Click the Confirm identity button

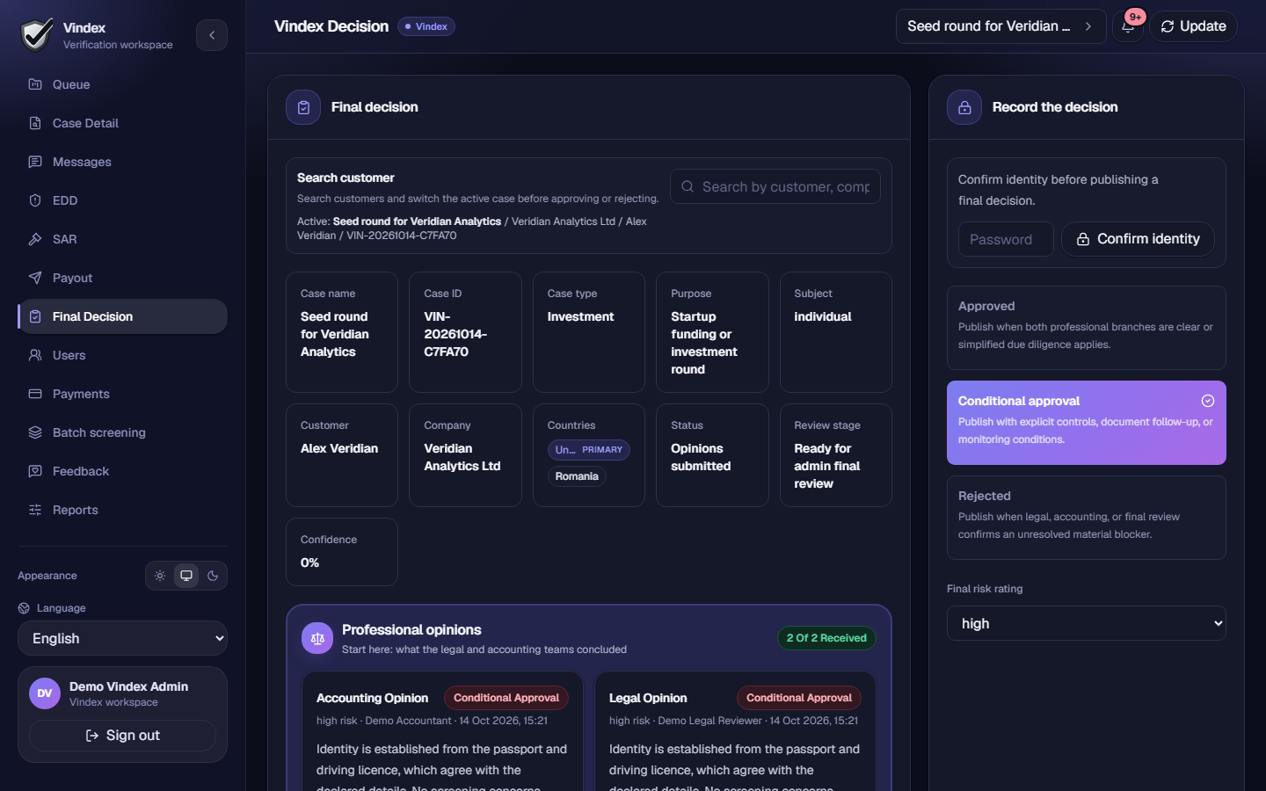(1138, 239)
